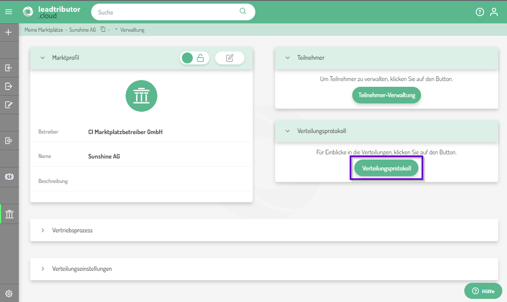Open Teilnehmer-Verwaltung
The height and width of the screenshot is (302, 507).
pos(386,95)
